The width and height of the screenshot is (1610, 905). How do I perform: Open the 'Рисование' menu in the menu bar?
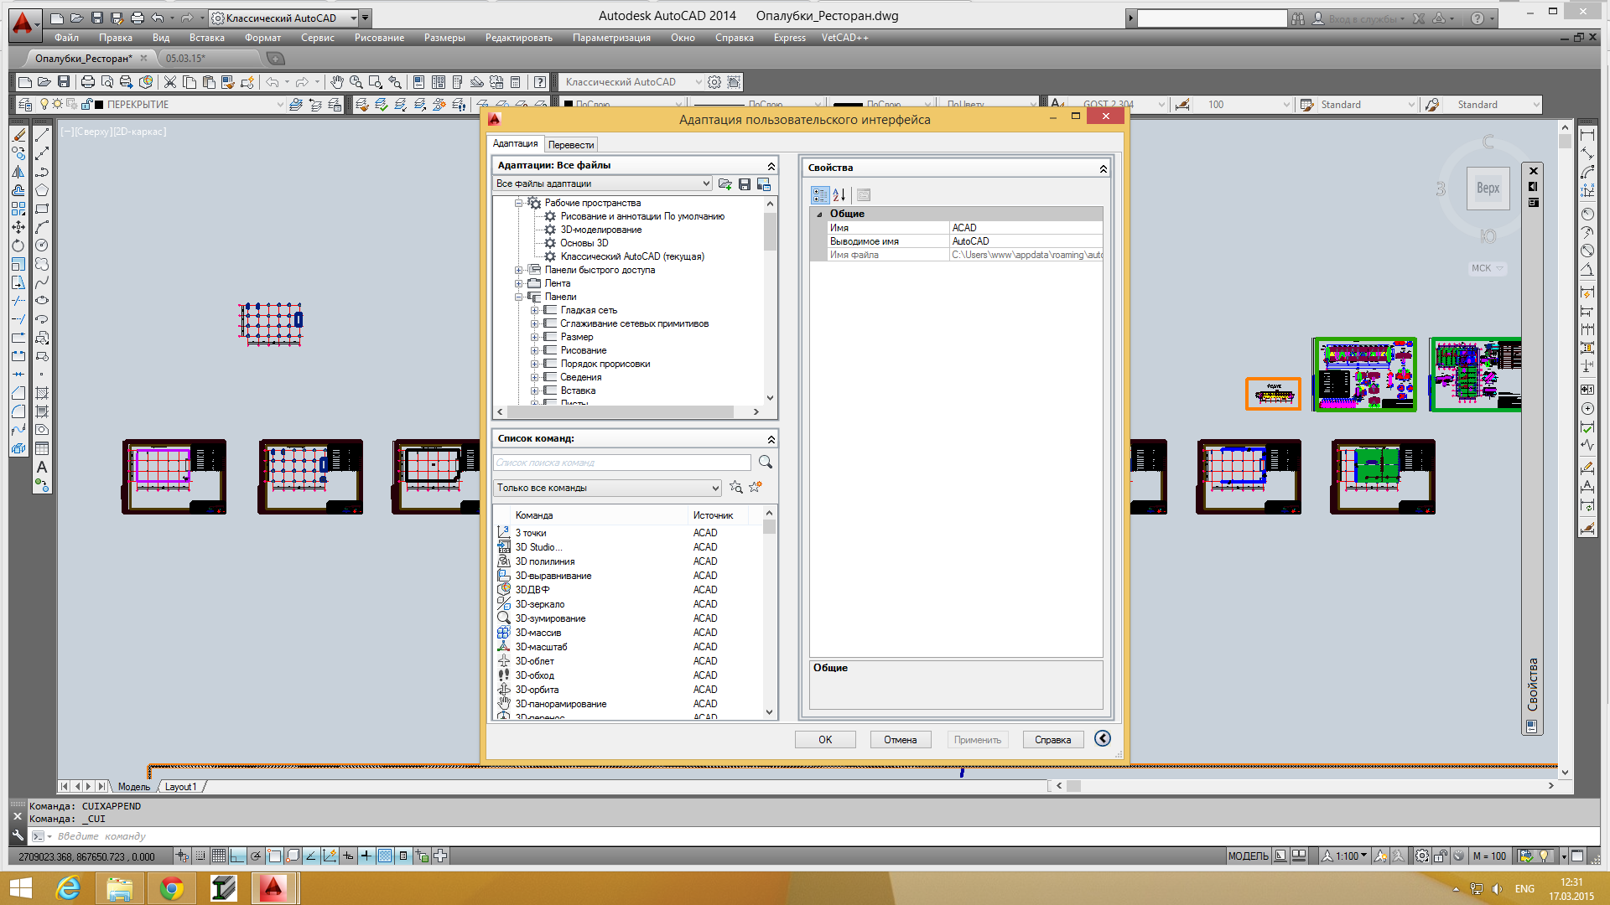(x=379, y=38)
